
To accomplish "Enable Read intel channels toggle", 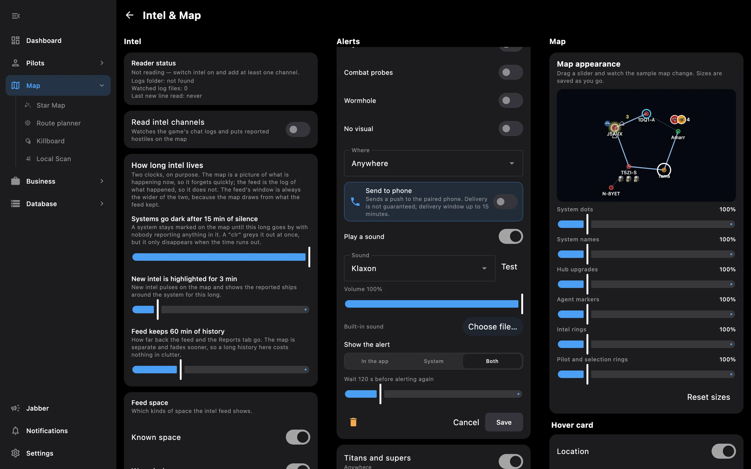I will [298, 129].
